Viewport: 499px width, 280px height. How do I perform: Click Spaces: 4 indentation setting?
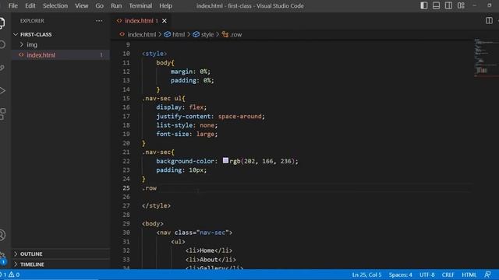(400, 275)
